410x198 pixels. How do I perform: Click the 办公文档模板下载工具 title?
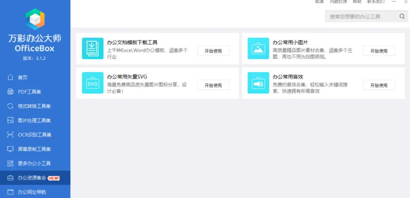[x=132, y=42]
